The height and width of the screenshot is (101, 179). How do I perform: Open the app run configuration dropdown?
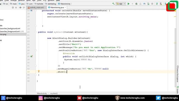click(x=121, y=4)
